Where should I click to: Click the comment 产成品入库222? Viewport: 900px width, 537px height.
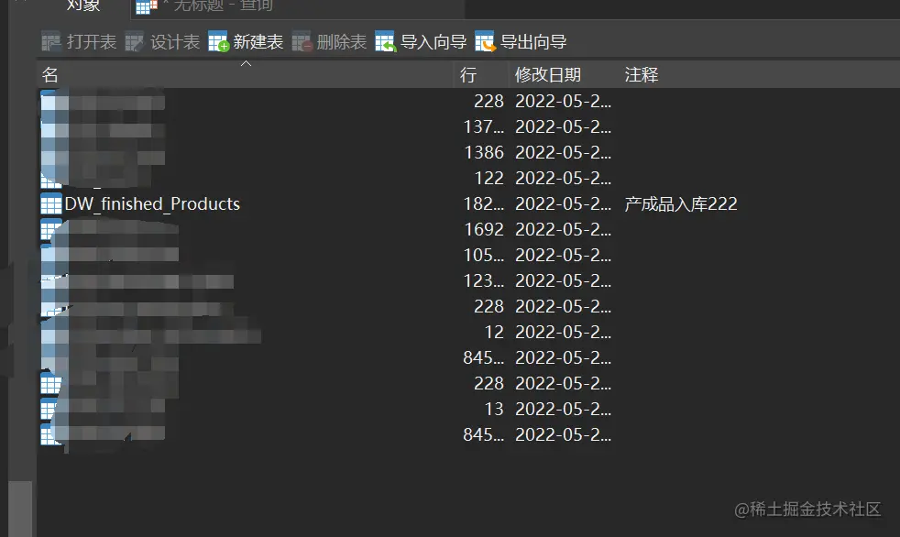click(681, 203)
